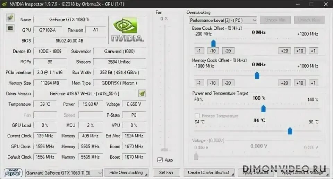Click Memory Clock Offset +10 button
This screenshot has width=333, height=179.
[x=300, y=83]
